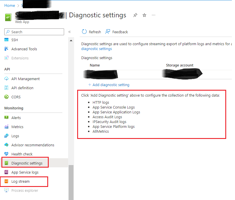The image size is (235, 200).
Task: Select Access Audit Logs text
Action: tap(107, 117)
